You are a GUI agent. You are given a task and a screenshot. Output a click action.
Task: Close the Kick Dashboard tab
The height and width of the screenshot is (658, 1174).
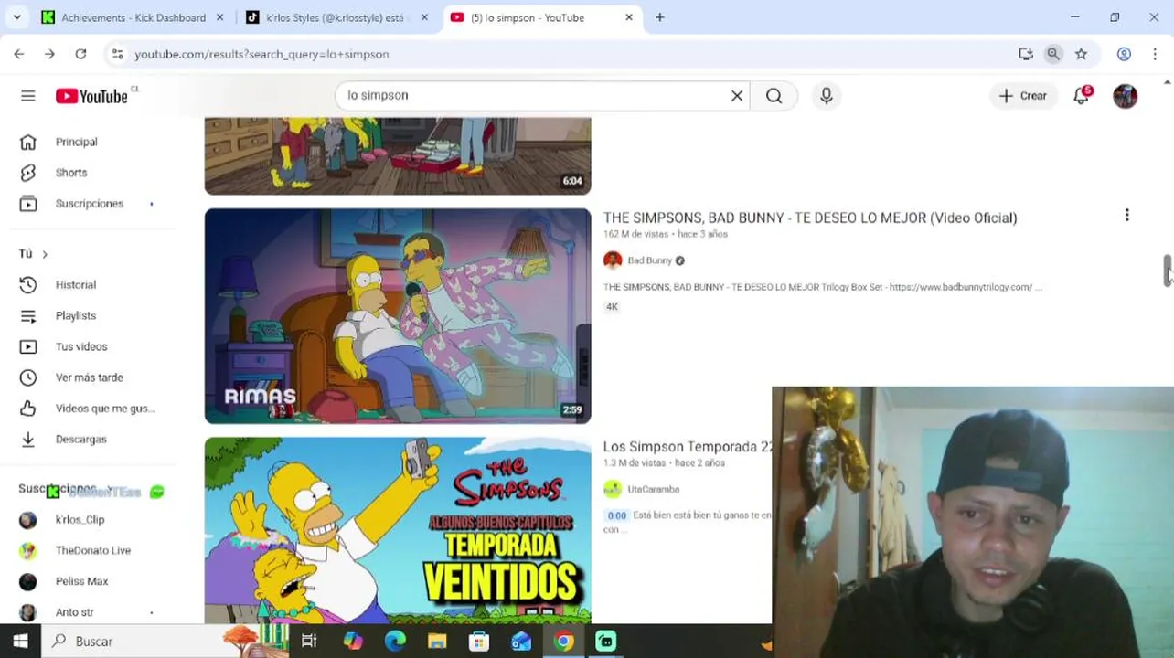(x=219, y=17)
